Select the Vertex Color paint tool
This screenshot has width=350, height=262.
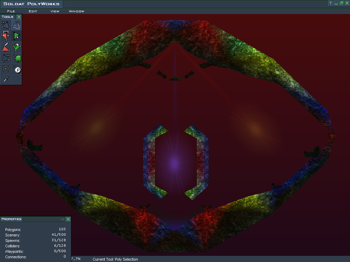5,47
